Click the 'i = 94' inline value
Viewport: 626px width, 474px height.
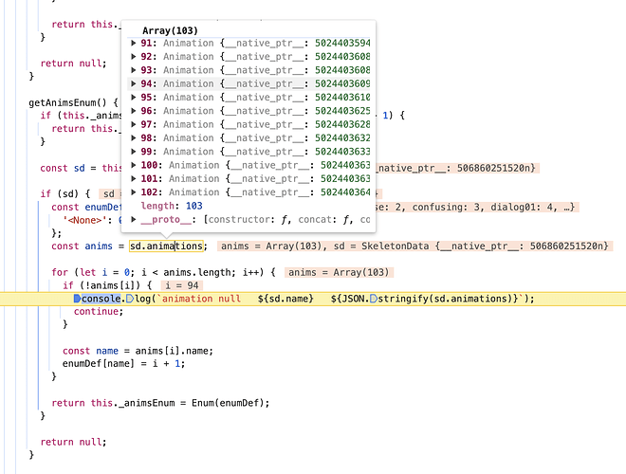click(182, 285)
